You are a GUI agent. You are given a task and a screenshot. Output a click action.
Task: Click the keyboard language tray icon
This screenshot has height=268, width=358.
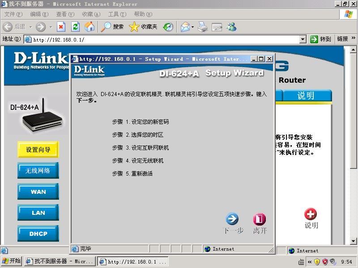click(301, 262)
